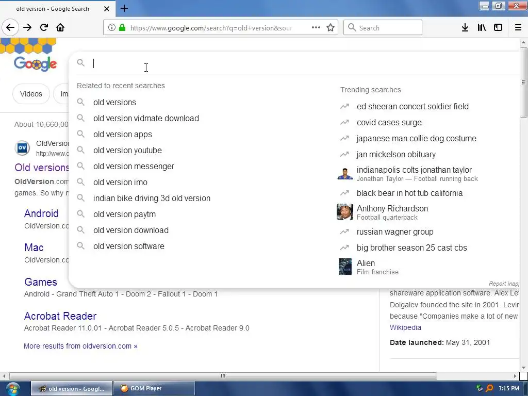
Task: Open the Windows Start button
Action: coord(12,389)
